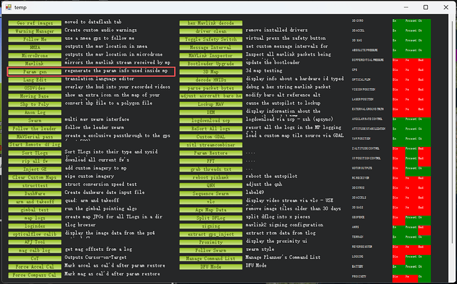This screenshot has height=284, width=457.
Task: Click Age Map Data
Action: tap(211, 210)
